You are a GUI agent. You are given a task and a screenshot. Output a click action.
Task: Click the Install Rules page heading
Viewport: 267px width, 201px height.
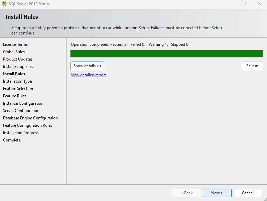tap(22, 17)
